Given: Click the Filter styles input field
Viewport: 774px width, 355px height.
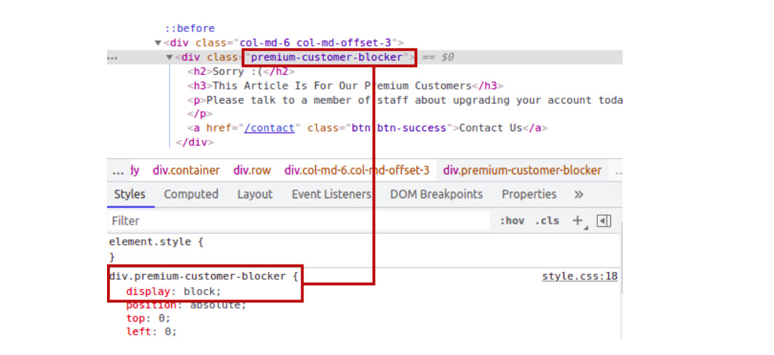Looking at the screenshot, I should pos(299,221).
